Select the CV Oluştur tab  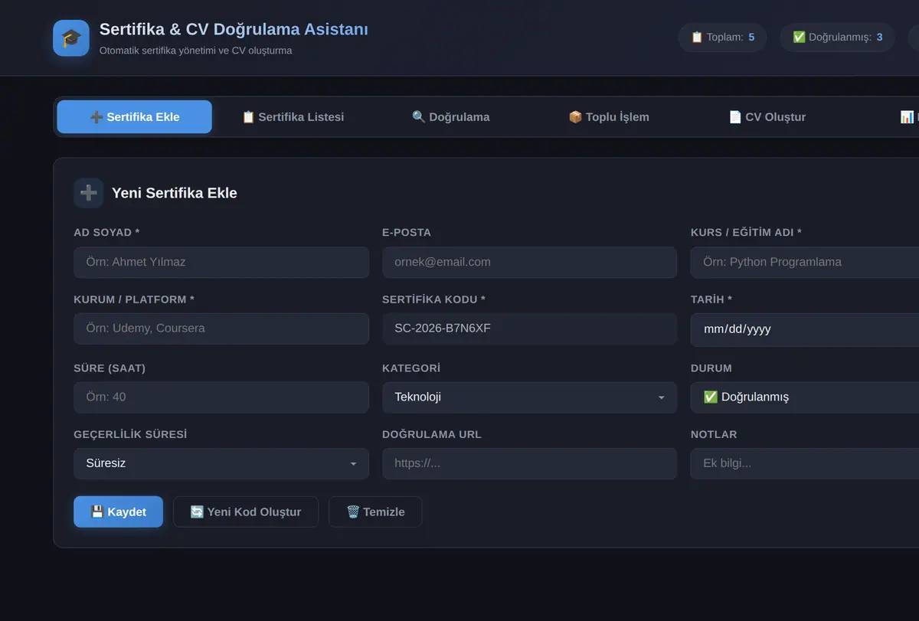click(767, 117)
